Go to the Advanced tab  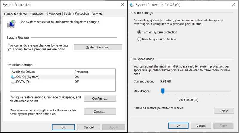53,14
